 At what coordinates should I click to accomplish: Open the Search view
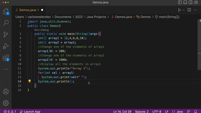coord(6,23)
